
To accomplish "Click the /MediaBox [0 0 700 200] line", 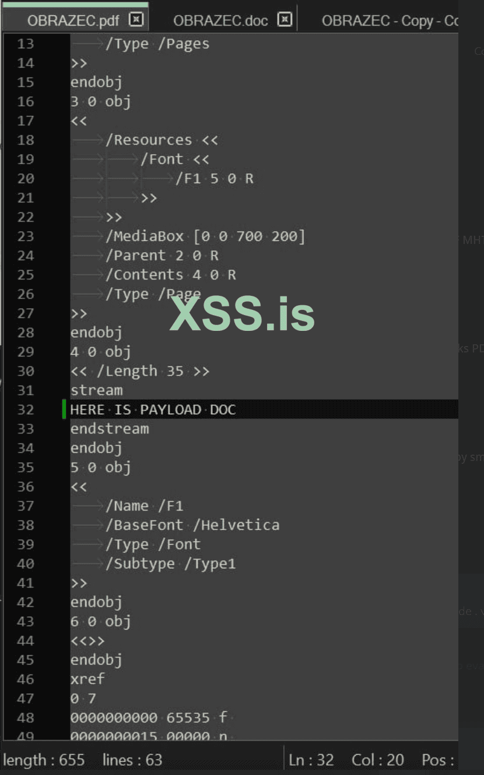I will 205,236.
